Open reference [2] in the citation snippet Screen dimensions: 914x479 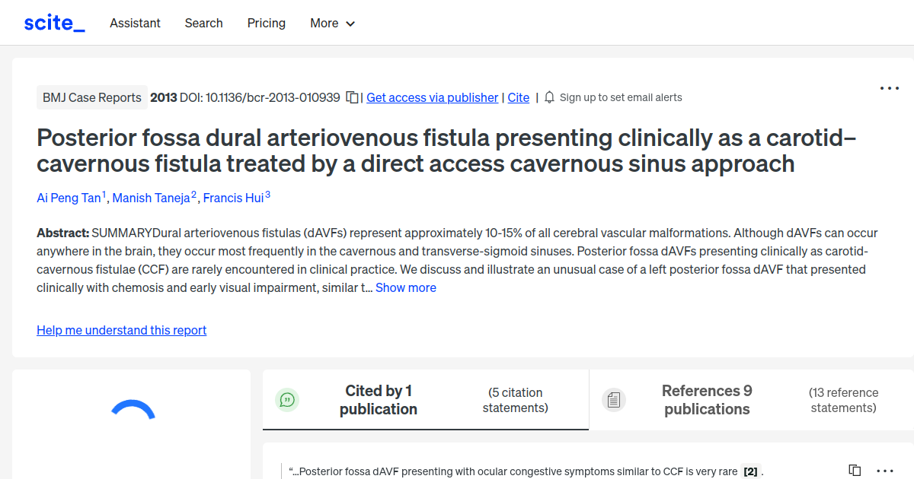point(749,471)
